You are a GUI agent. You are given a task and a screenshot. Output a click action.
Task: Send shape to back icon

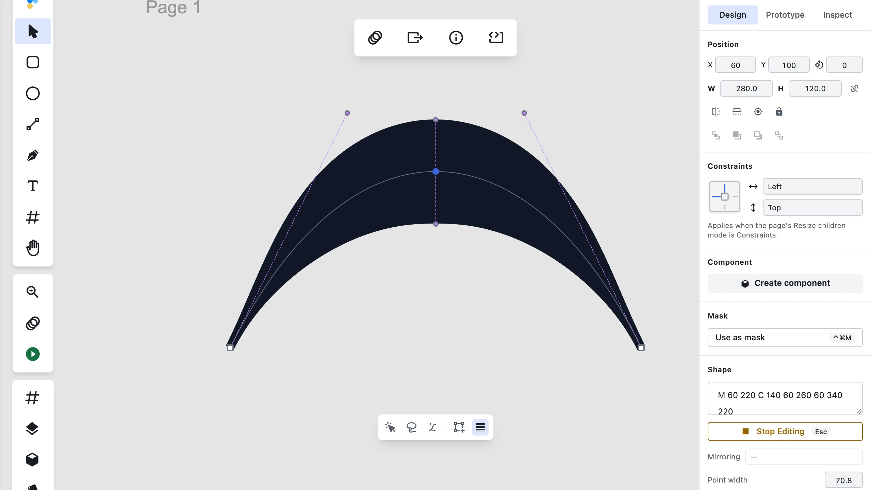point(779,135)
